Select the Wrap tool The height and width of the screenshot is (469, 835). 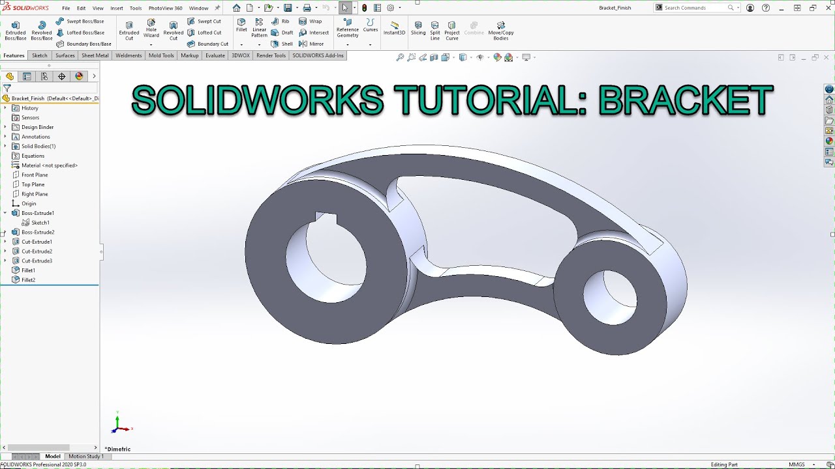click(311, 21)
